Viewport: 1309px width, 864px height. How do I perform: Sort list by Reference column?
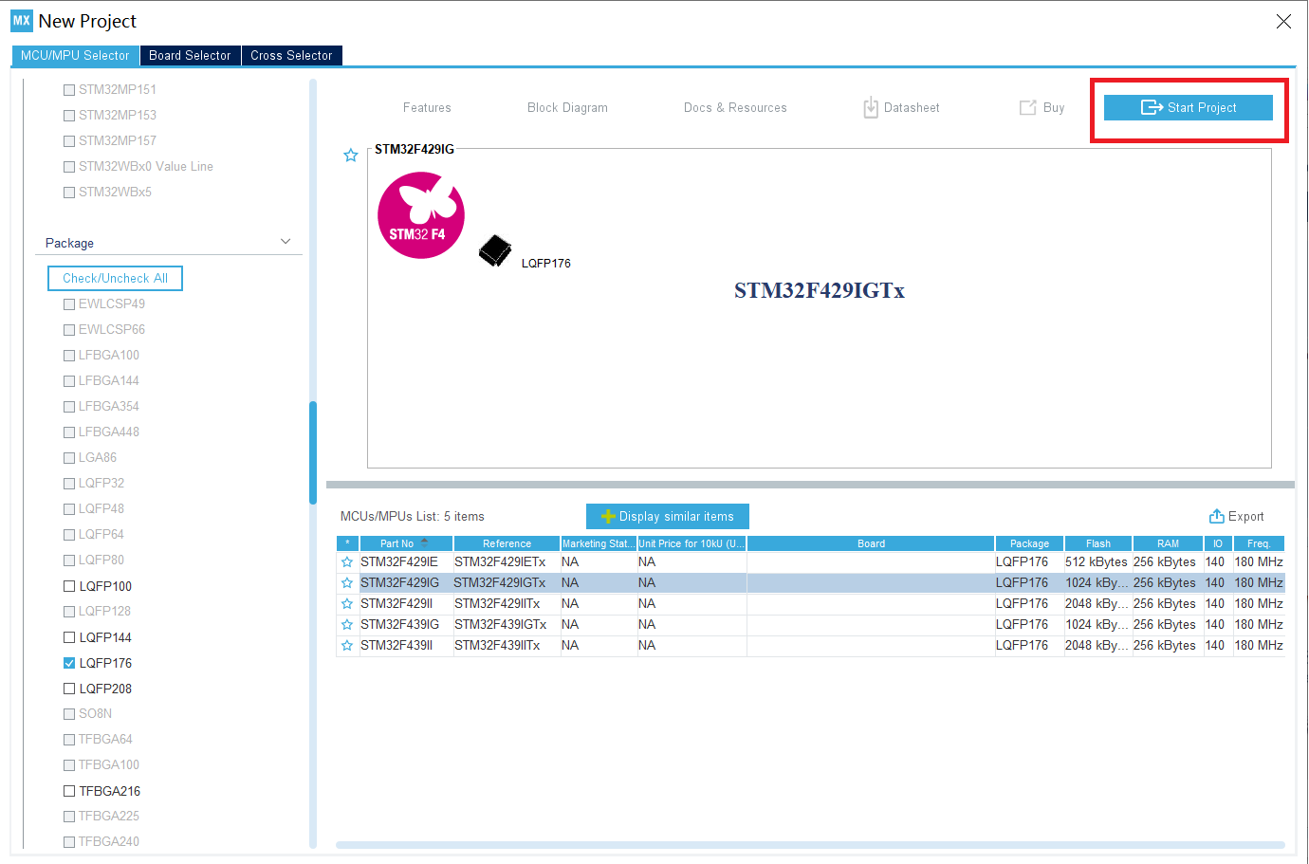click(507, 543)
